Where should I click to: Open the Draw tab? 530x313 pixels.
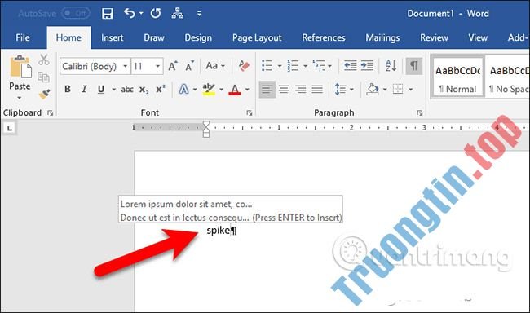[x=154, y=37]
